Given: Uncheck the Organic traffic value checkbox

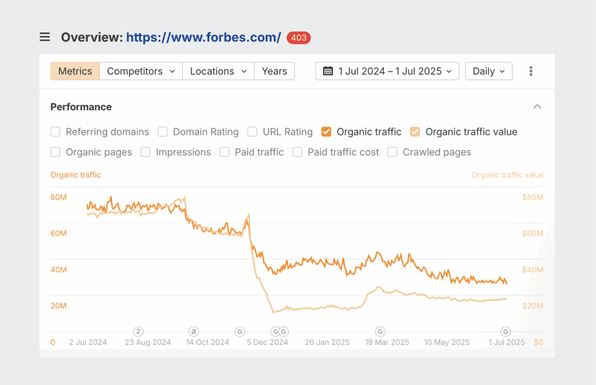Looking at the screenshot, I should pyautogui.click(x=415, y=132).
